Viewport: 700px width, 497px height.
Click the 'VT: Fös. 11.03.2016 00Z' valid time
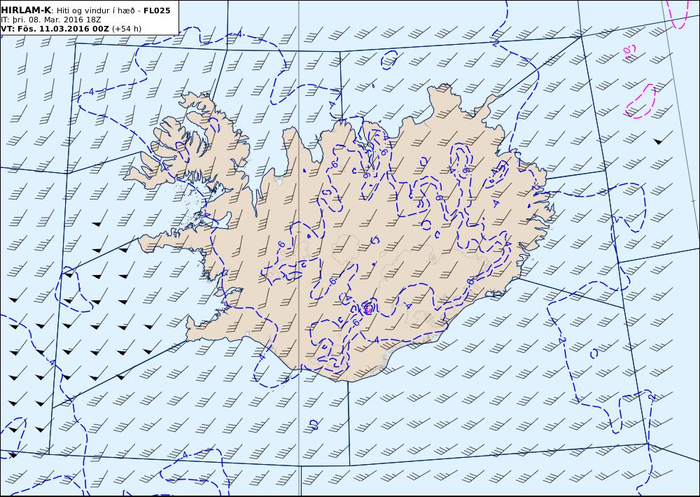(55, 29)
